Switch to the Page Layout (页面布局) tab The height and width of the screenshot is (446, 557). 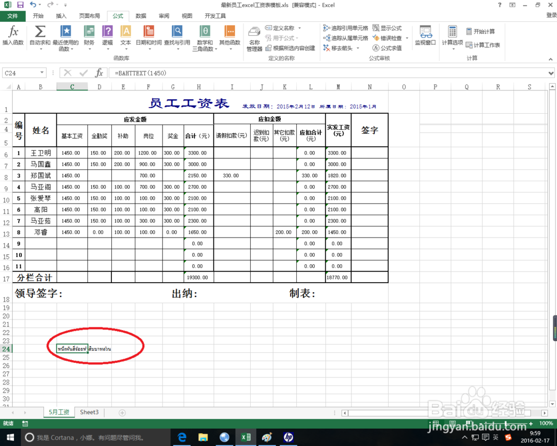[89, 16]
